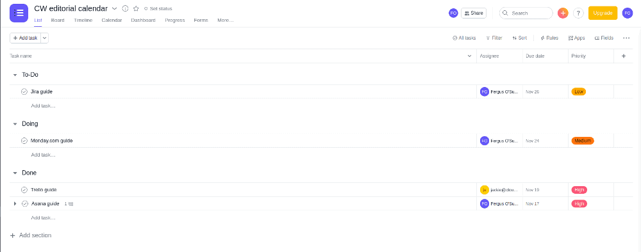
Task: Open Task name column dropdown chevron
Action: pyautogui.click(x=469, y=56)
